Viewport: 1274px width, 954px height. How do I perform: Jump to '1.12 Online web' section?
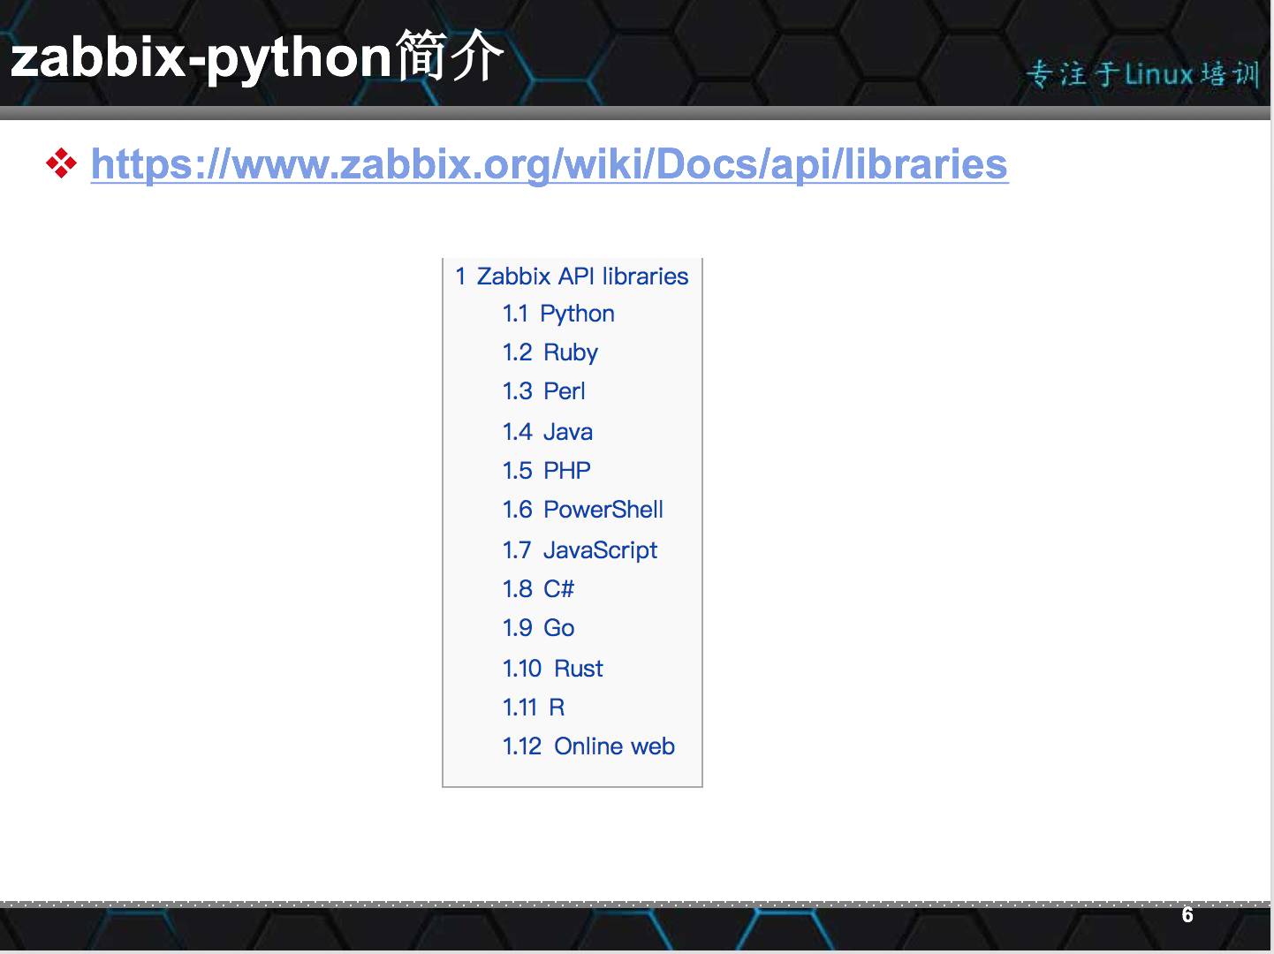(588, 746)
